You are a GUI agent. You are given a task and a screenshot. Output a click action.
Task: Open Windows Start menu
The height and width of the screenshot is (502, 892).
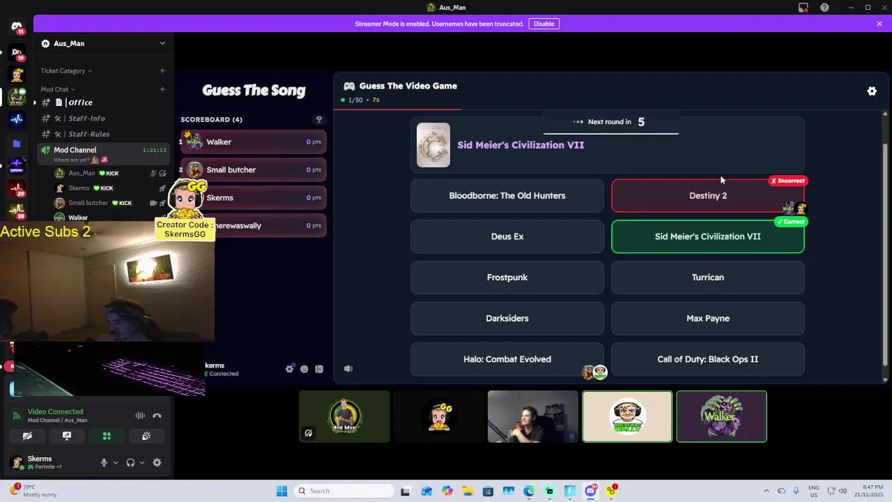pyautogui.click(x=282, y=491)
